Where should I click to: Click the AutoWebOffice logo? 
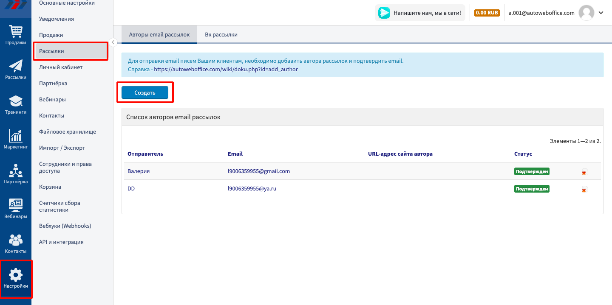(x=16, y=4)
